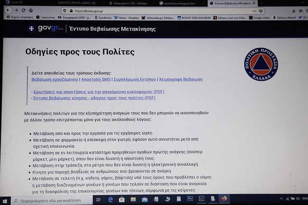Viewport: 308px width, 205px height.
Task: Click the Edge browser taskbar icon
Action: pyautogui.click(x=110, y=200)
